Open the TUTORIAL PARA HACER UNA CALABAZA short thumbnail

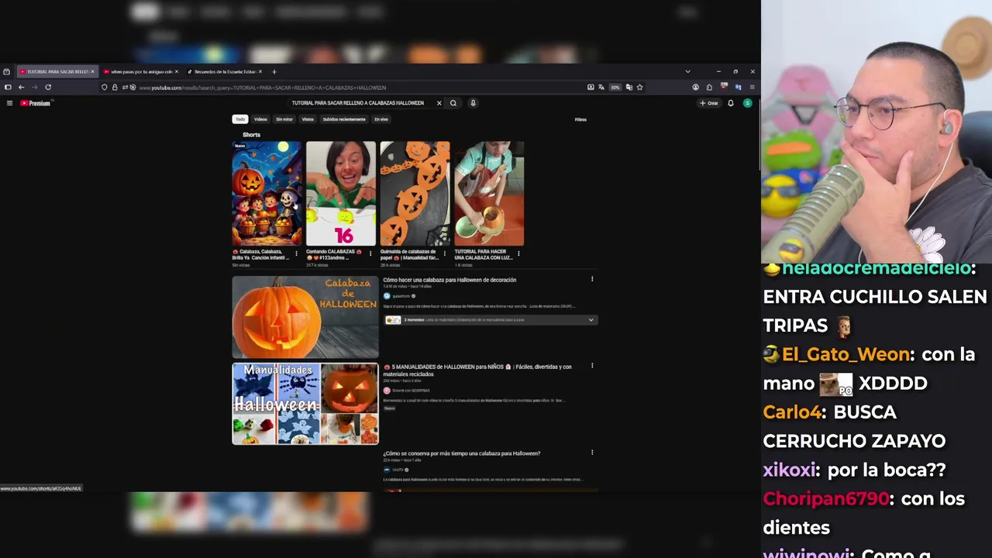pyautogui.click(x=489, y=194)
